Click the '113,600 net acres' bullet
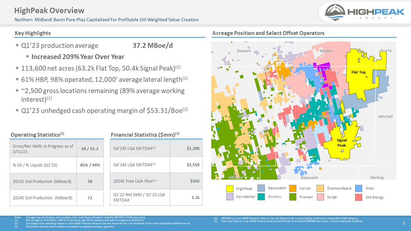This screenshot has height=231, width=411. pyautogui.click(x=100, y=68)
